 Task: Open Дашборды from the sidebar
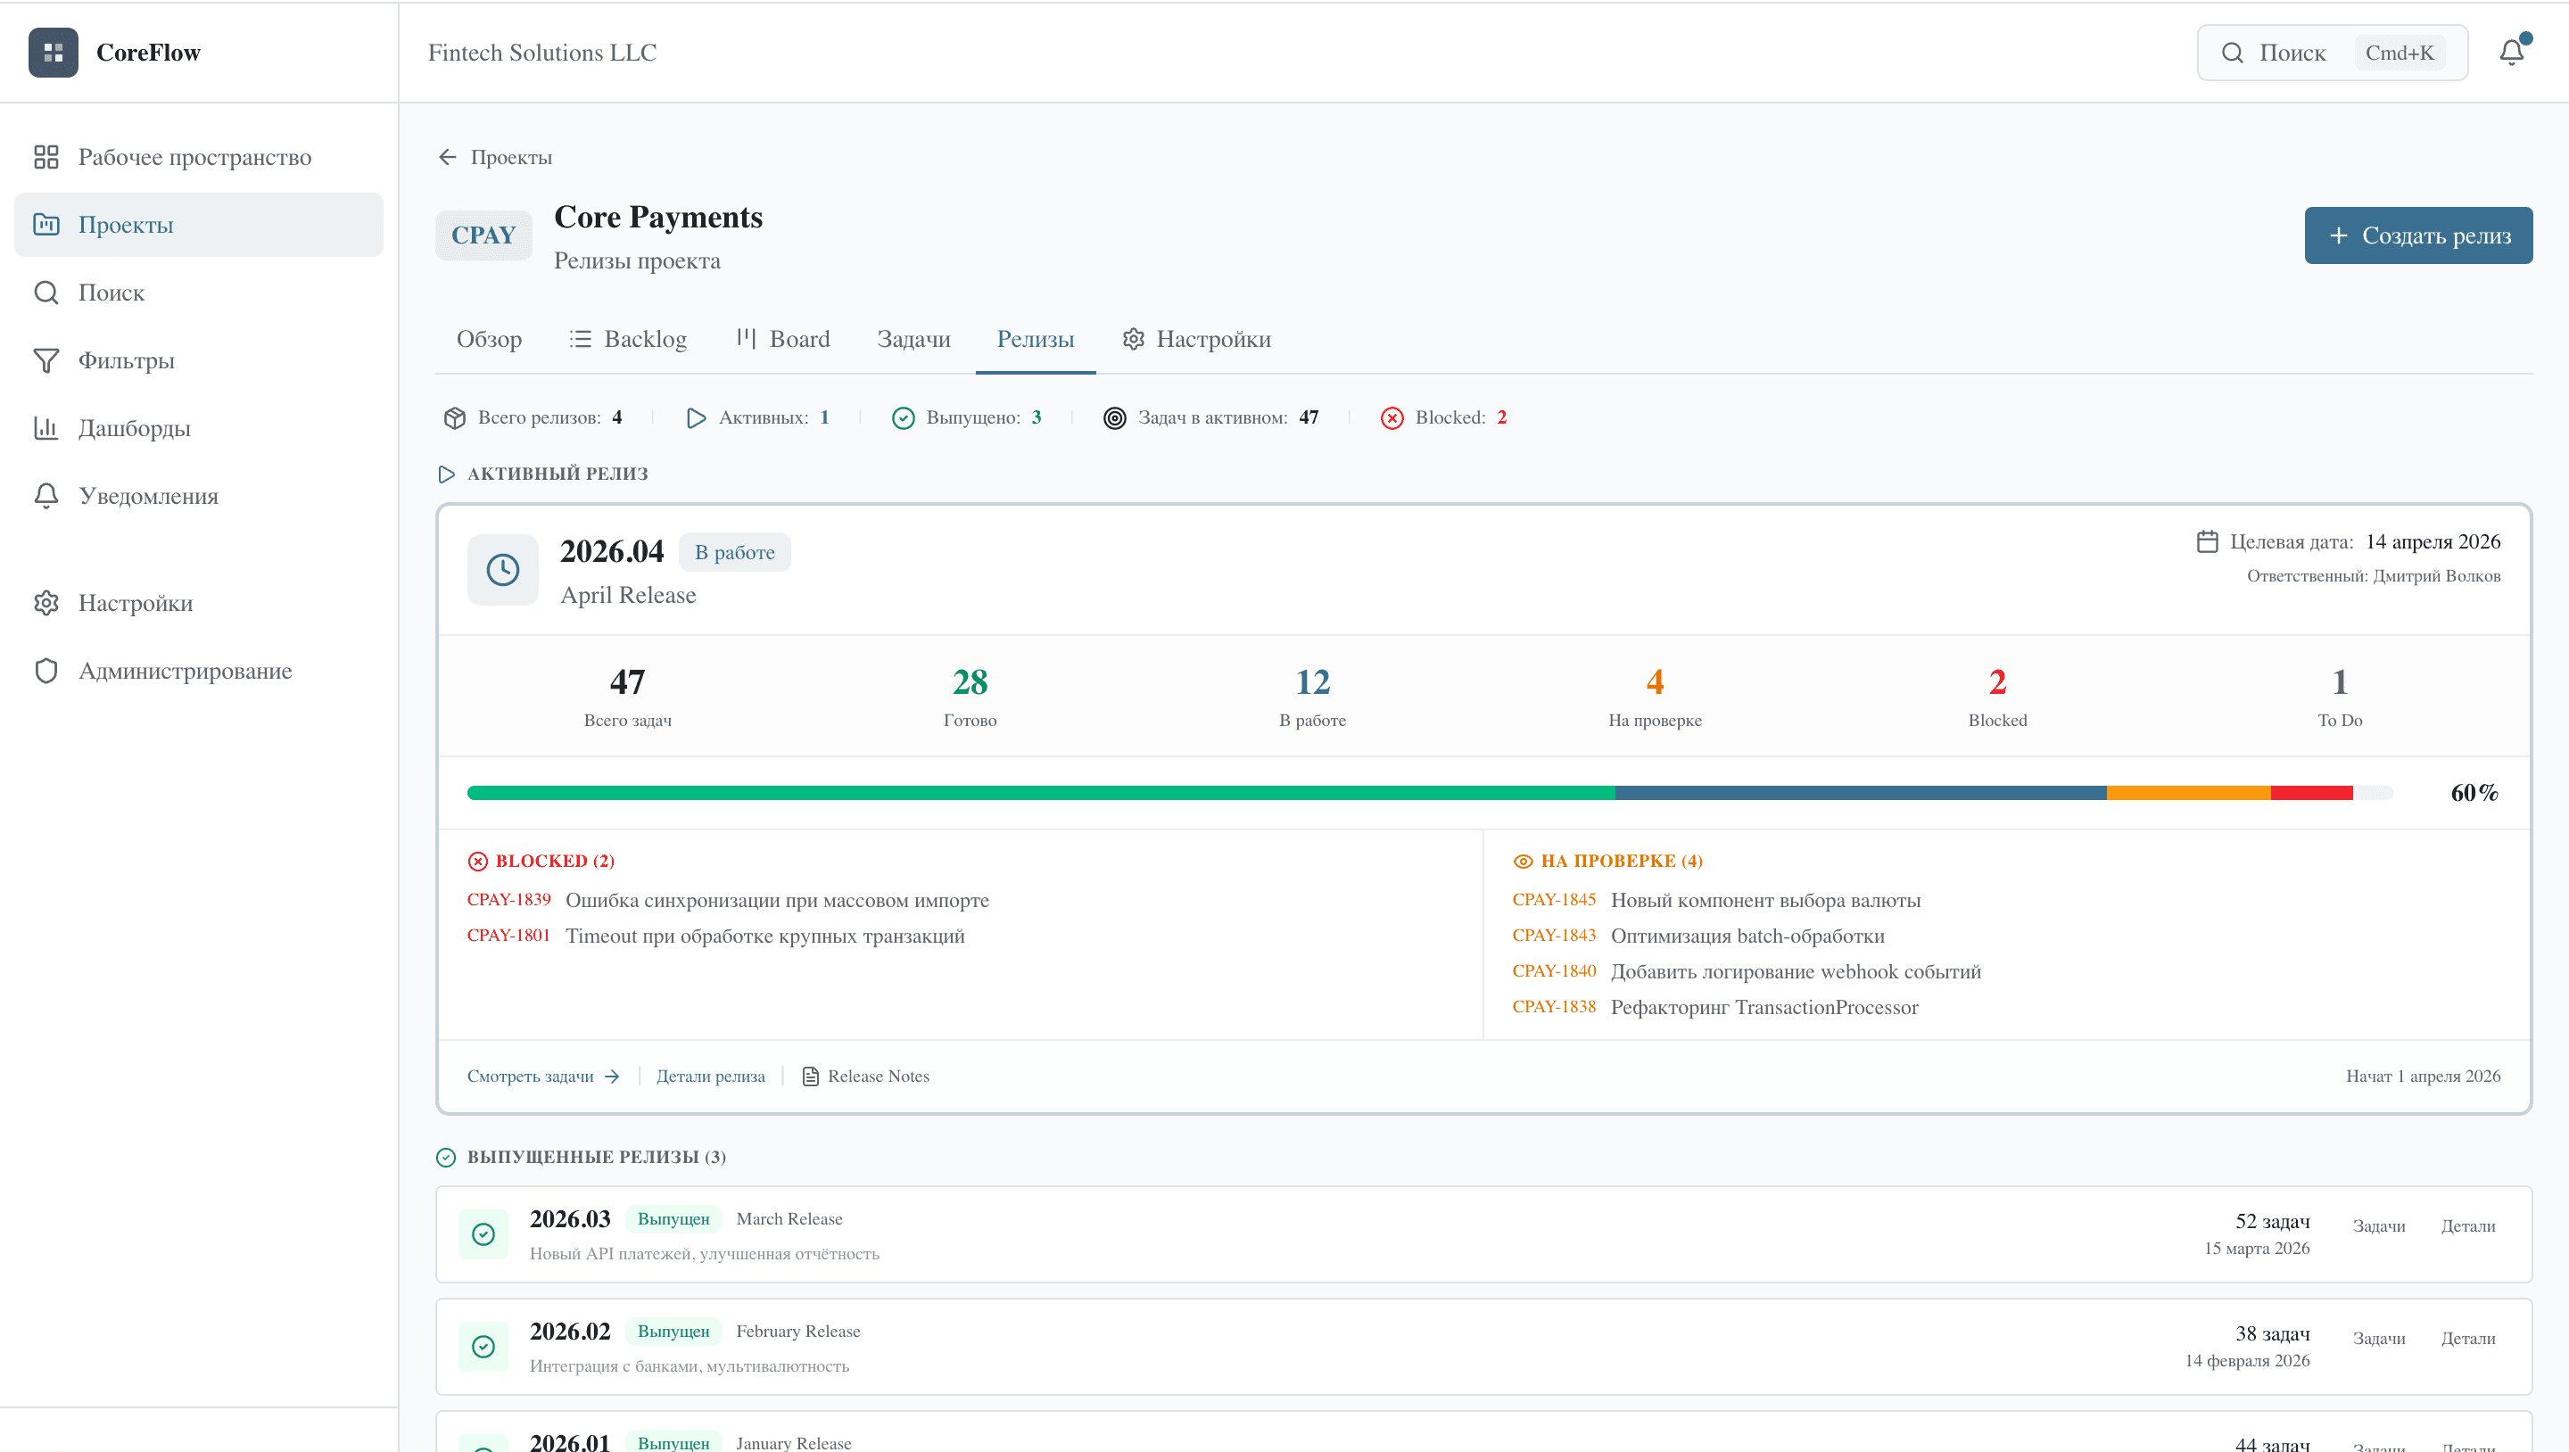coord(134,428)
